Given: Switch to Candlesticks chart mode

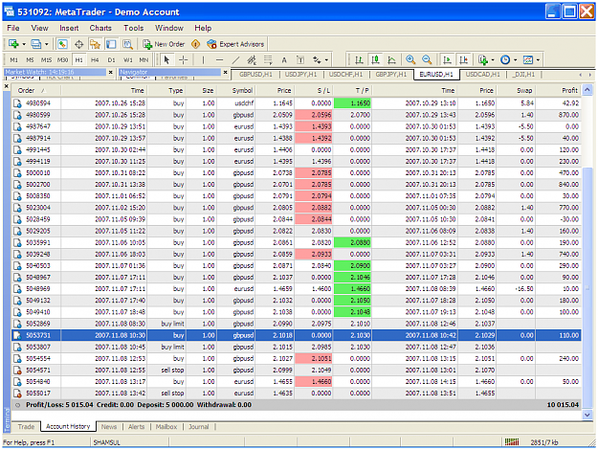Looking at the screenshot, I should 376,60.
